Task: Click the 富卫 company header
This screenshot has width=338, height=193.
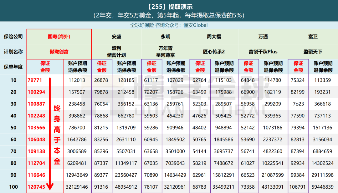Action: 313,37
